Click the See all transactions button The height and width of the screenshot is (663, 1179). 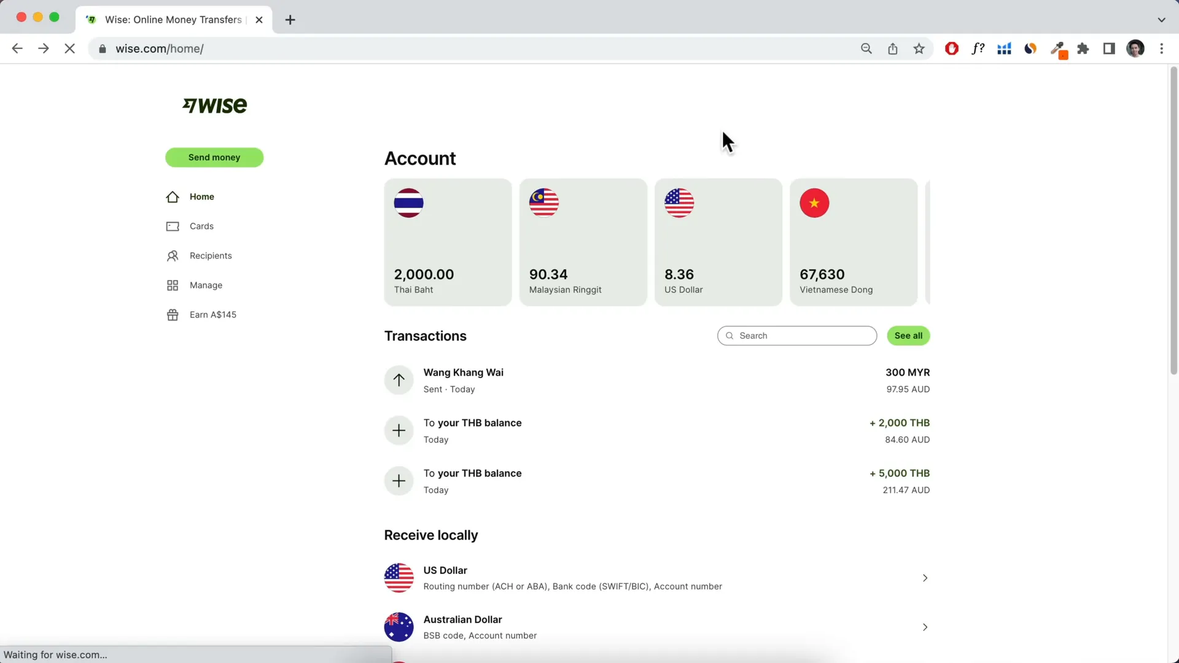pos(908,335)
